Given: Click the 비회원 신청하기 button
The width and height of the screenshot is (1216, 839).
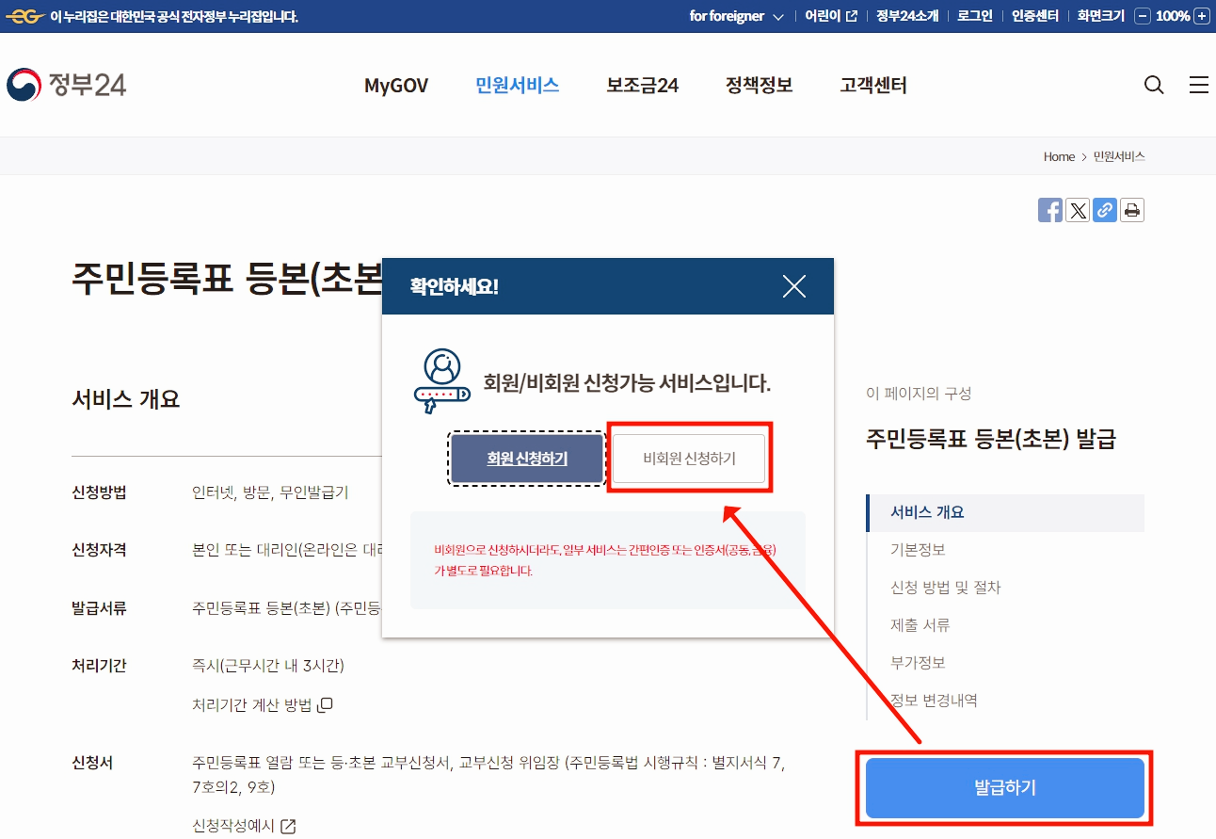Looking at the screenshot, I should 689,459.
